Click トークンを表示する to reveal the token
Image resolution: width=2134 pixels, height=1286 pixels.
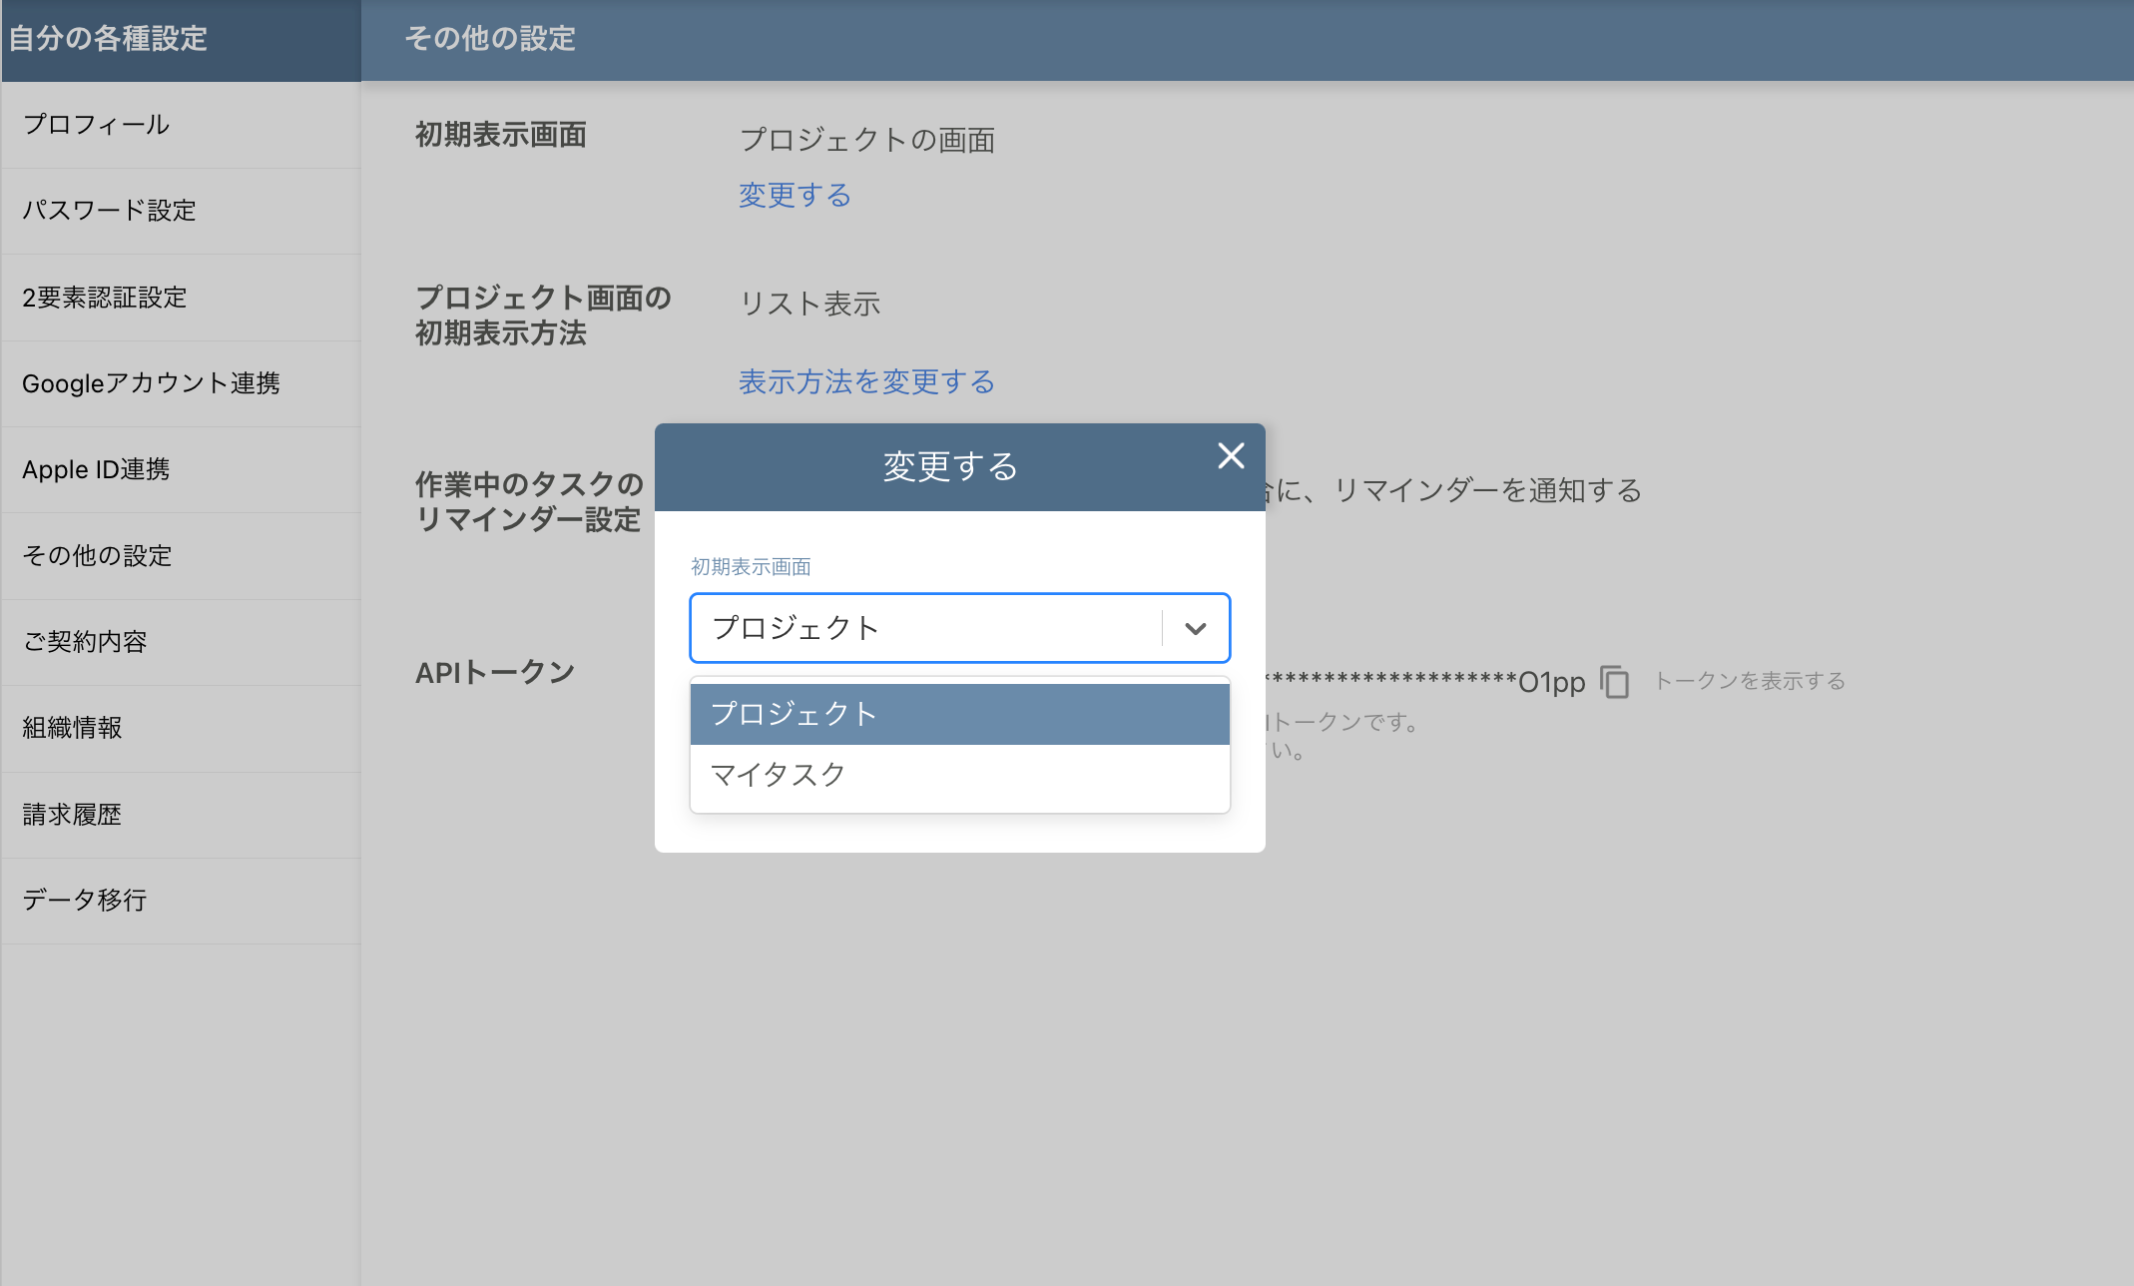(1750, 681)
